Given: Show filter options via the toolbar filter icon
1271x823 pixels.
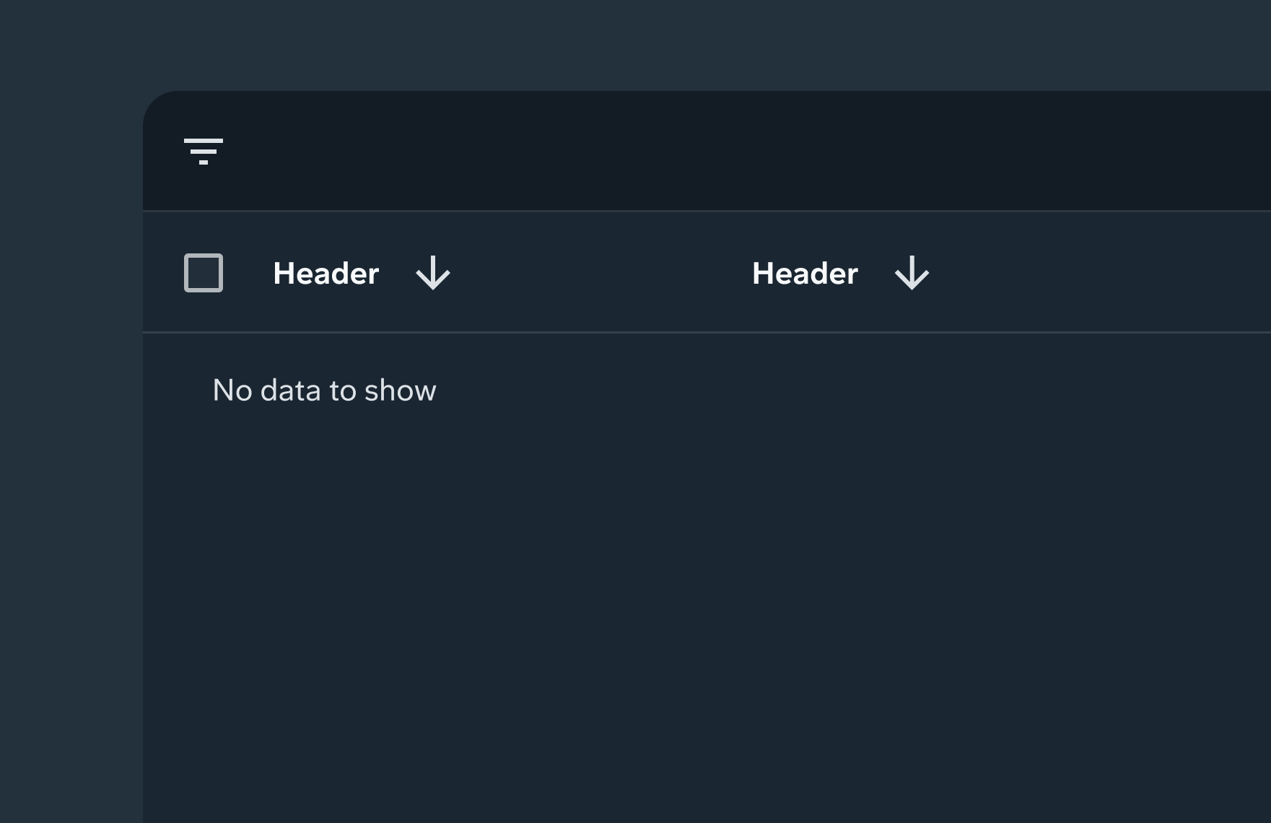Looking at the screenshot, I should click(204, 152).
